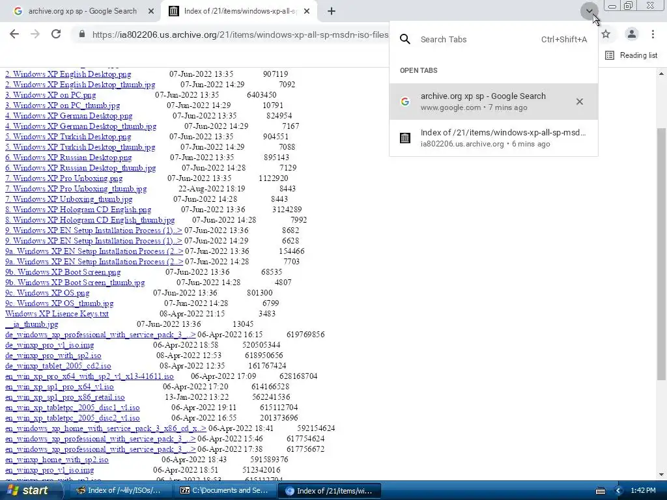Download en_winxp_home_with_sp2.iso

click(x=57, y=460)
